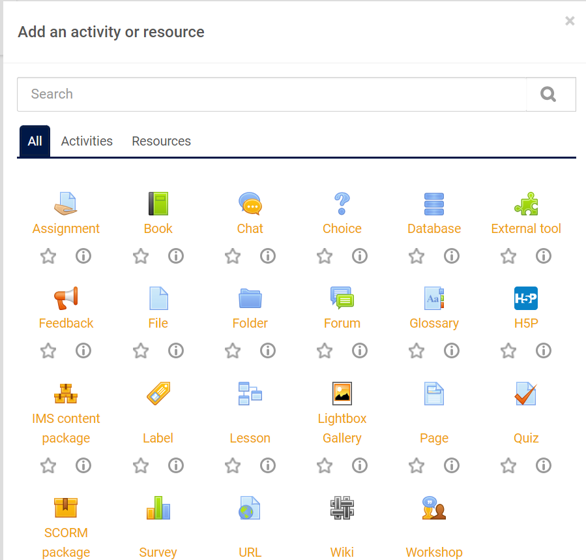Pick the Chat speech bubbles icon
The image size is (586, 560).
(250, 204)
